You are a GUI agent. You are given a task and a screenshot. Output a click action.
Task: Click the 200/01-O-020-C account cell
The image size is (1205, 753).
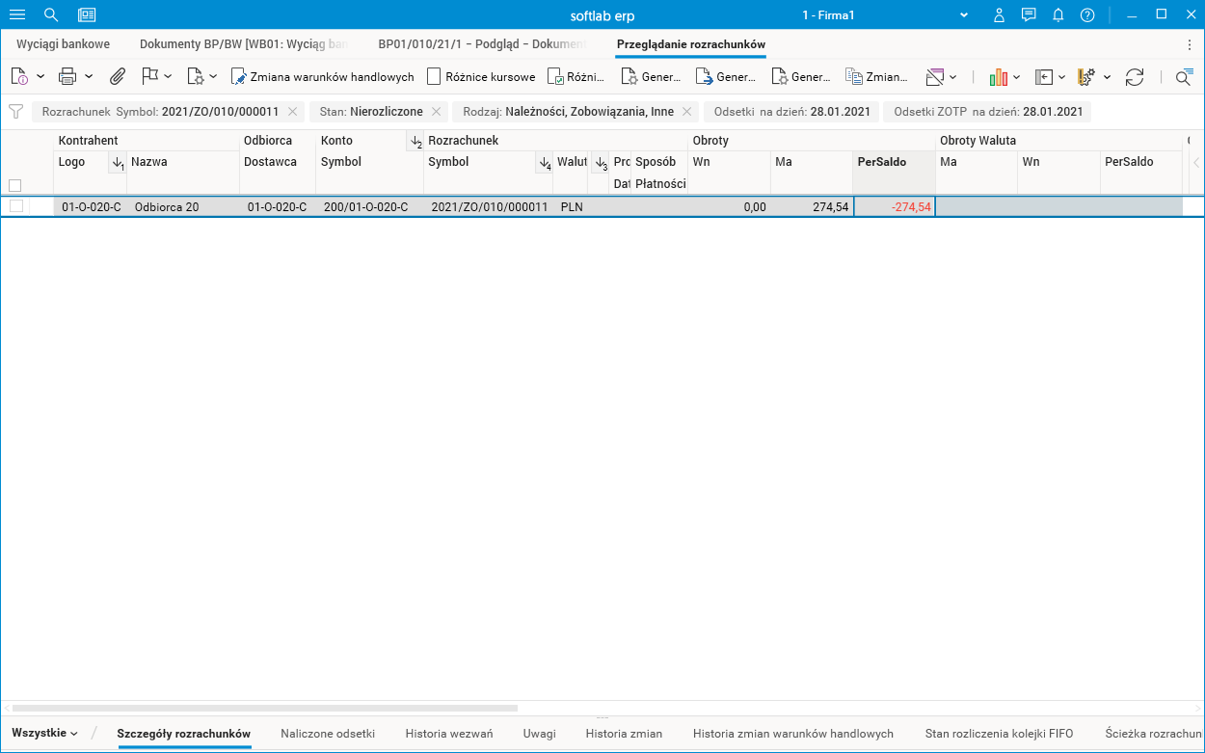click(370, 206)
